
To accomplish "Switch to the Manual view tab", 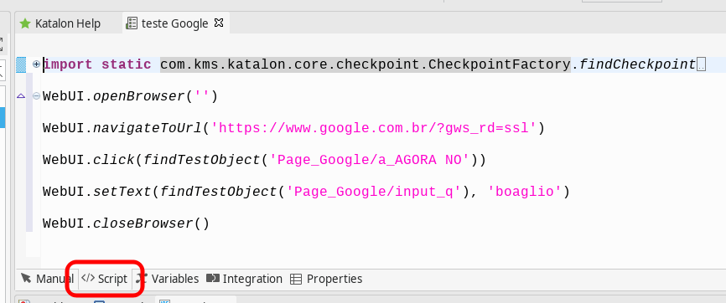I will click(47, 279).
